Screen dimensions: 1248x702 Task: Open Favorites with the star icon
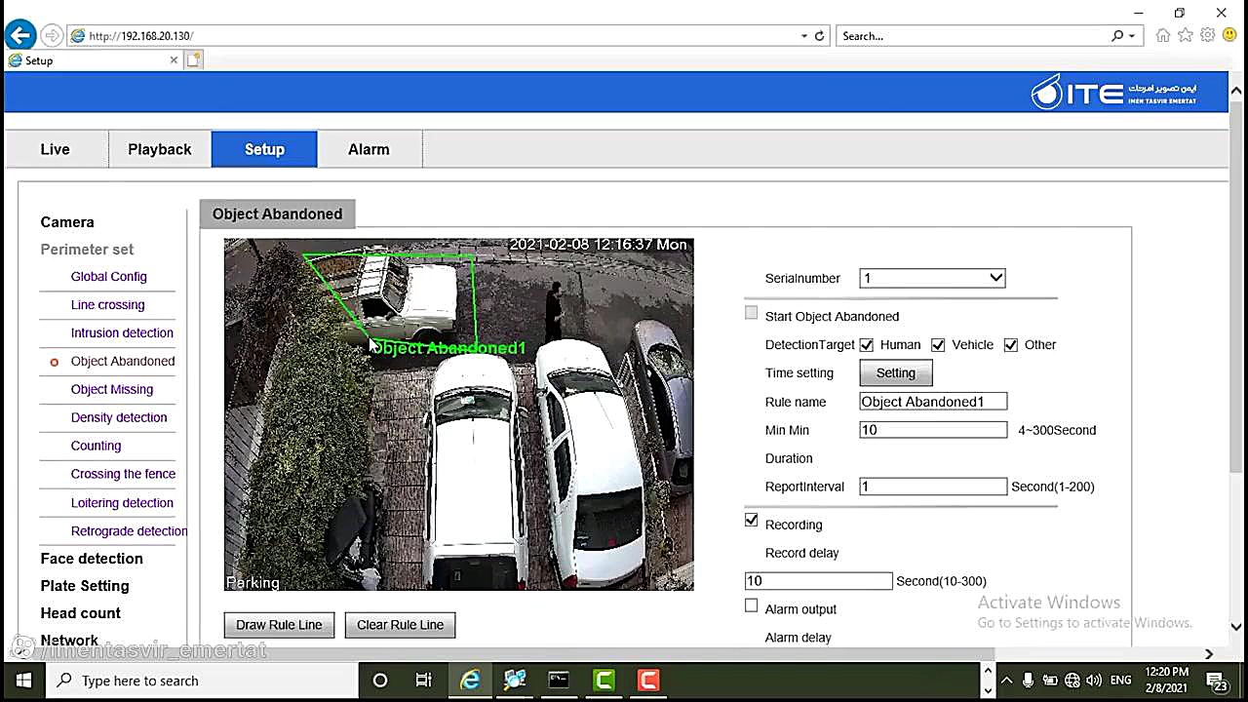(x=1185, y=36)
